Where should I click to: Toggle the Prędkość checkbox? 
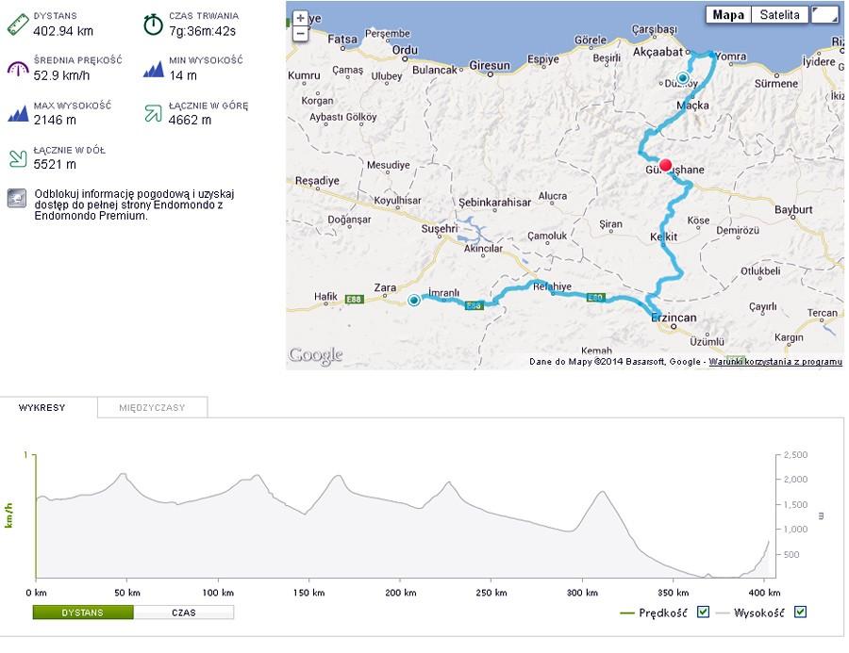[703, 613]
